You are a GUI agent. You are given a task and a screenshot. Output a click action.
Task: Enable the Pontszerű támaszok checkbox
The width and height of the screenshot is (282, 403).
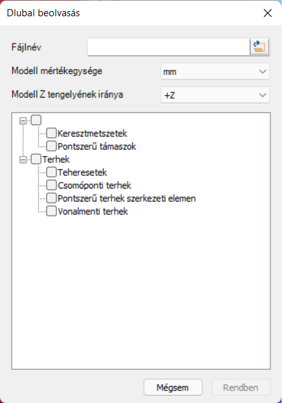pos(51,146)
